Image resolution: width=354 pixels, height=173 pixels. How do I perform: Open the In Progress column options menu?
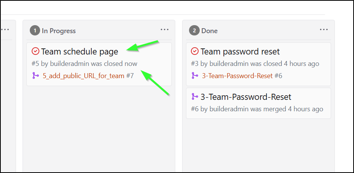pos(165,29)
